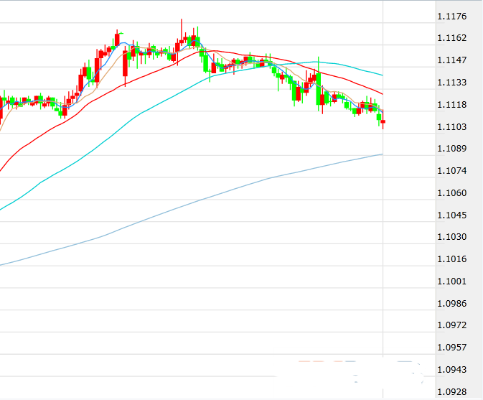Select the last red candlestick on the chart
Screen dimensions: 483x400
[383, 123]
